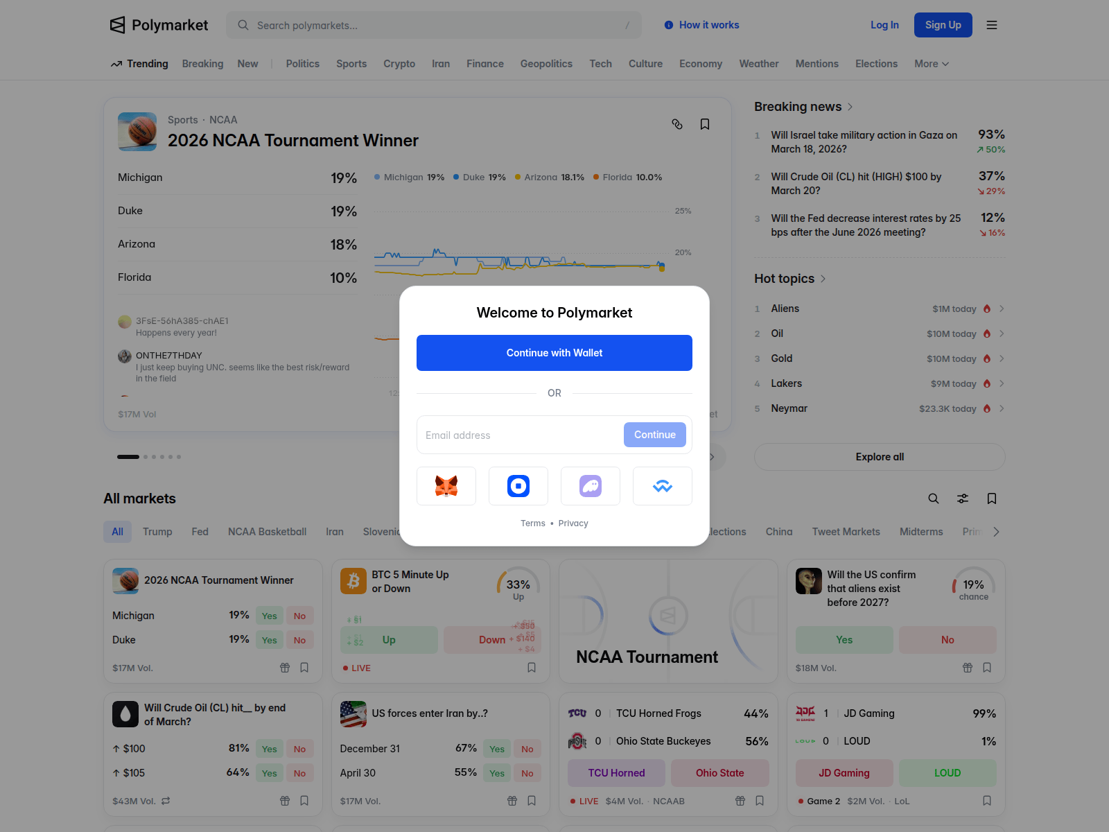Select Yes on the aliens confirmation market

coord(844,639)
